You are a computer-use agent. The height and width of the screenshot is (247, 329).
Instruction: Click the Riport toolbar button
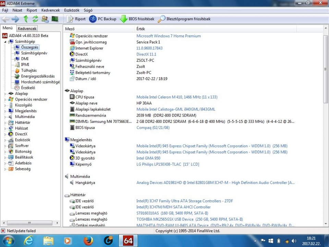(x=76, y=19)
